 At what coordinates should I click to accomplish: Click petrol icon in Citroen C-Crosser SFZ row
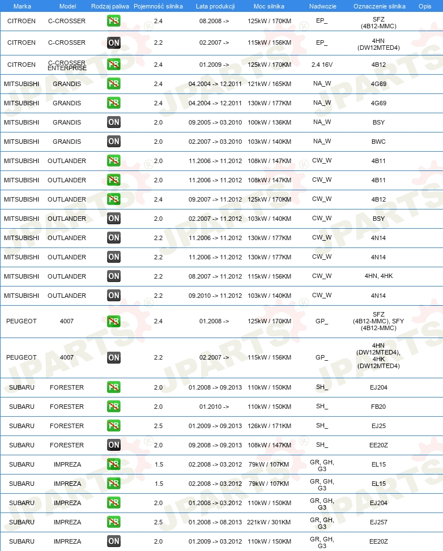(113, 21)
